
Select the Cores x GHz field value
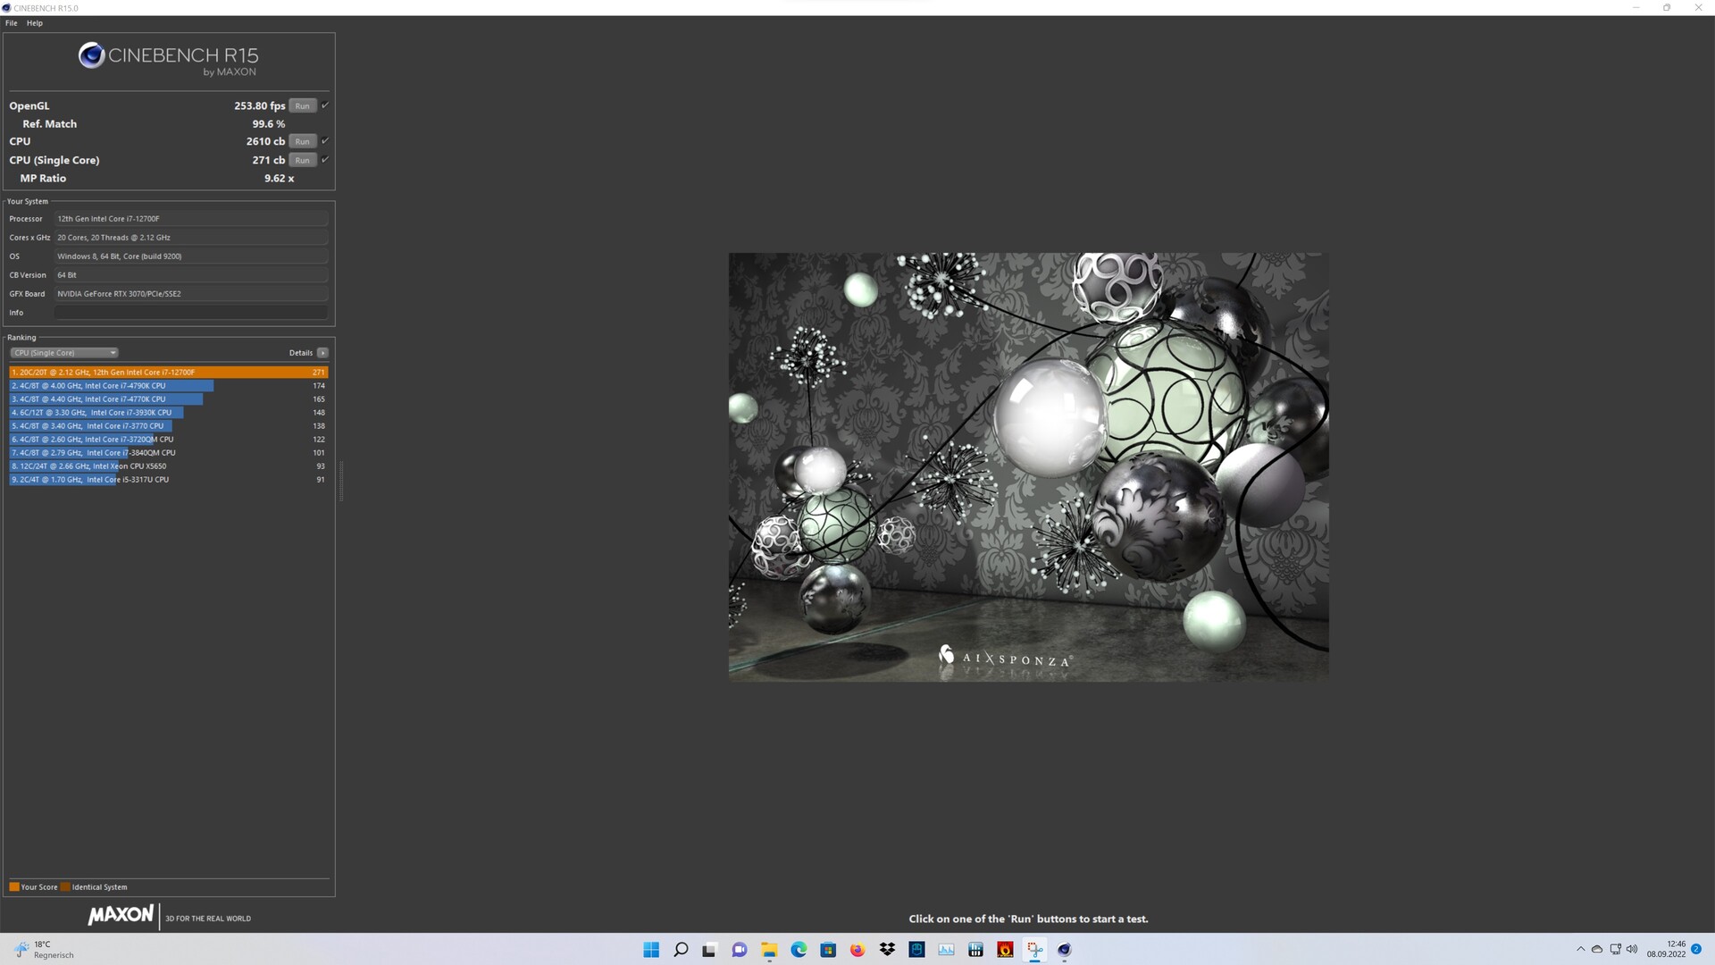click(x=191, y=238)
